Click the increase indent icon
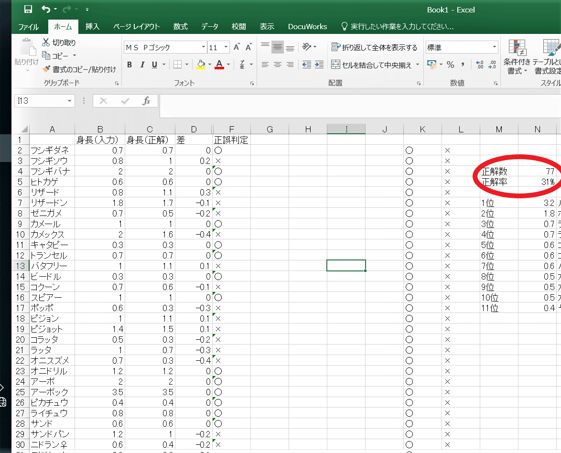Image resolution: width=561 pixels, height=453 pixels. click(319, 65)
